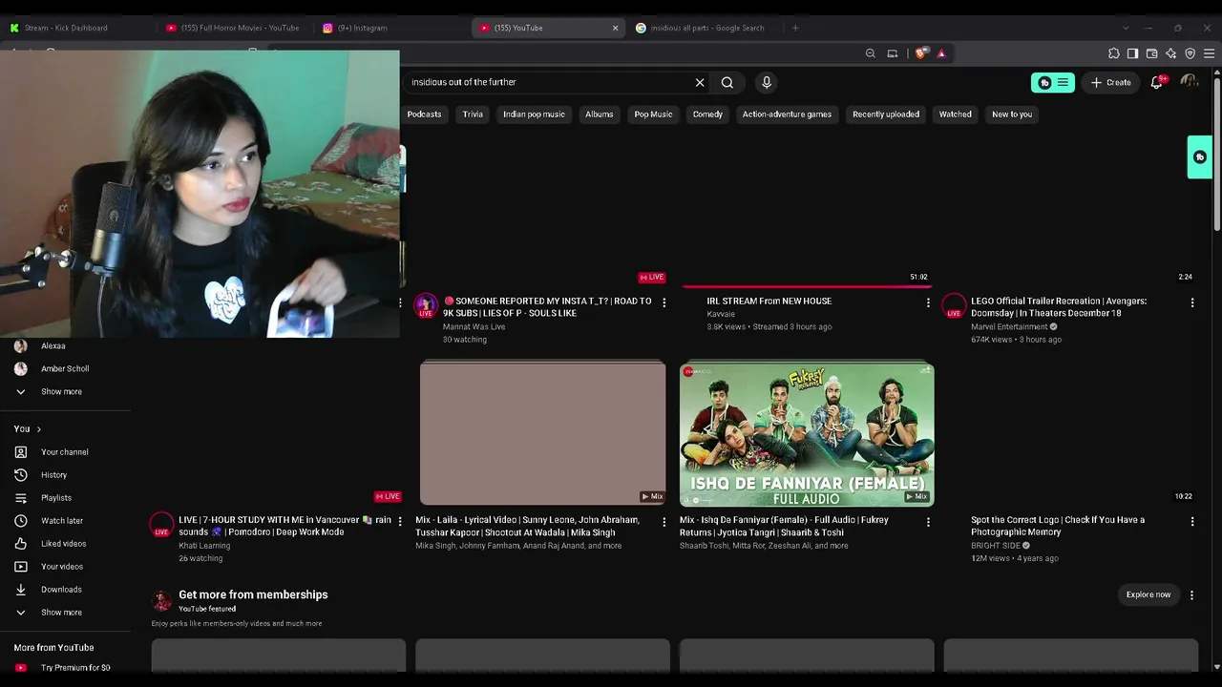The height and width of the screenshot is (687, 1222).
Task: Click the Watch later clock icon
Action: click(x=21, y=521)
